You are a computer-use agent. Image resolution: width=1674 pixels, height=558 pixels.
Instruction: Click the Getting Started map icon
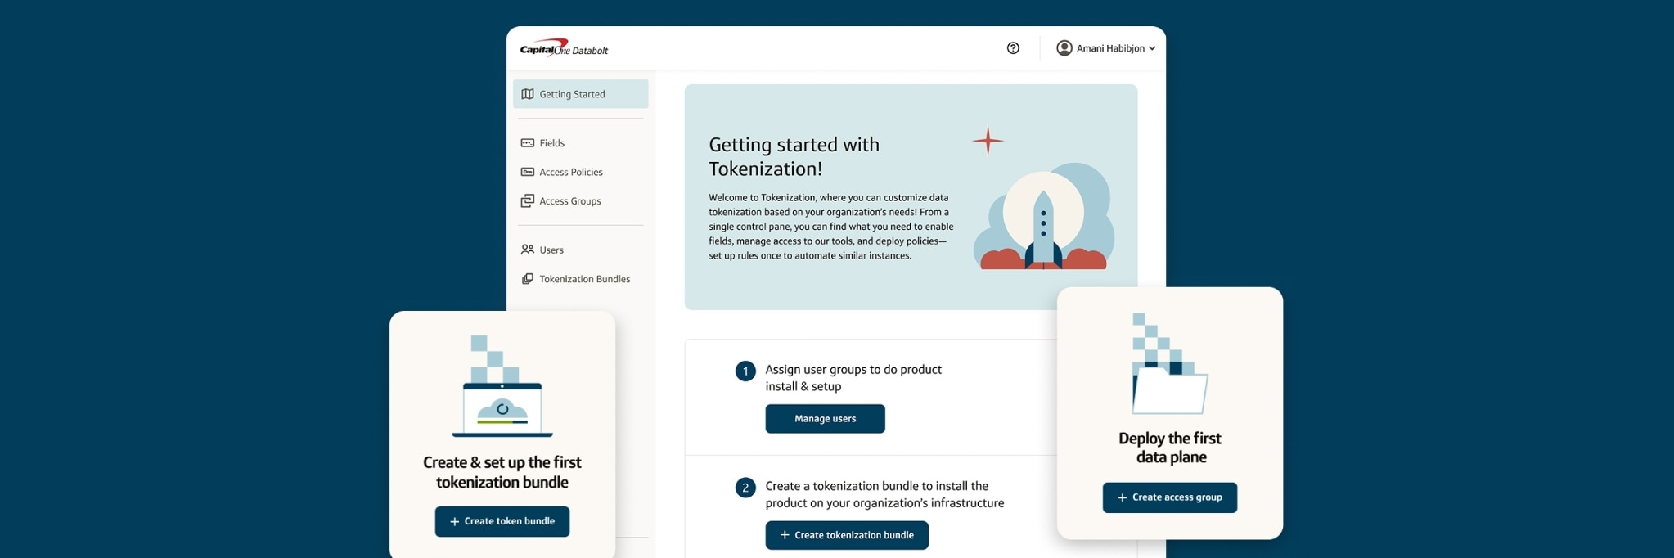(x=528, y=94)
